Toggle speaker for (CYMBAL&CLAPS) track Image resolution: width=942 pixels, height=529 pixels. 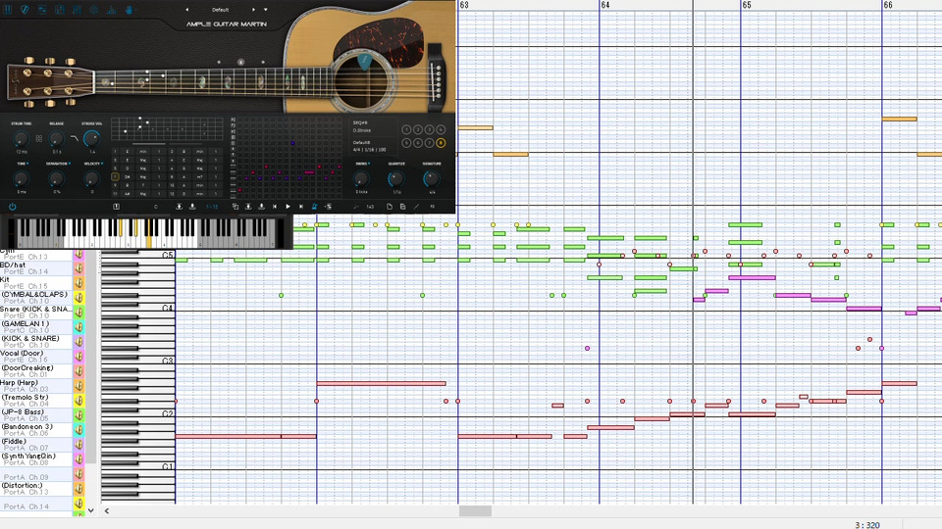(78, 298)
